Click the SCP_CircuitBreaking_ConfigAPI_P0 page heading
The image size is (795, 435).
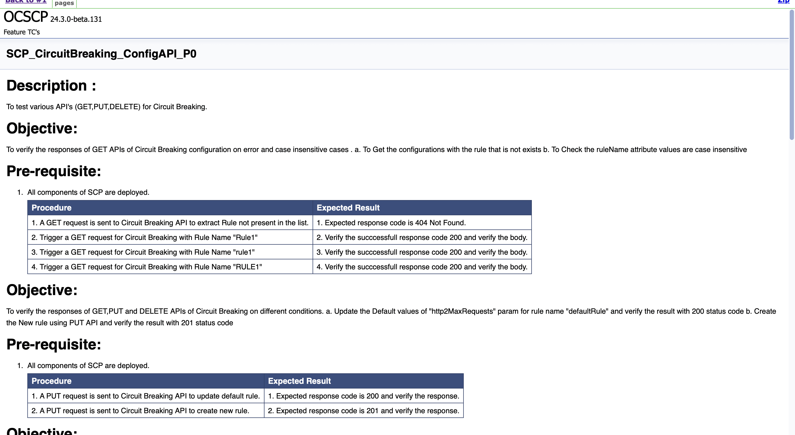pos(101,54)
